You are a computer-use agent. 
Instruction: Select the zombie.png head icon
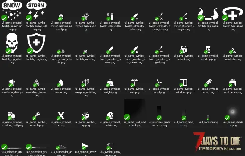point(110,116)
